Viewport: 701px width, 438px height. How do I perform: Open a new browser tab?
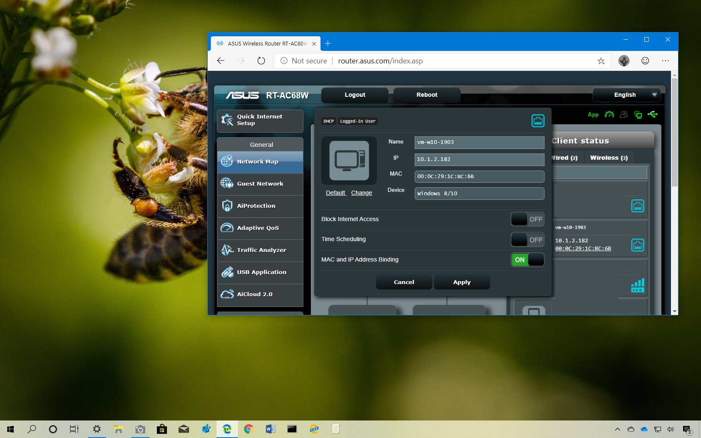click(328, 43)
